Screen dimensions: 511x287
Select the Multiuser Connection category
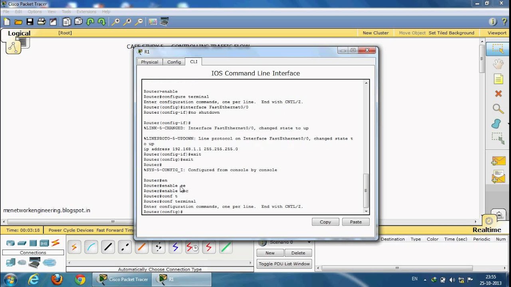tap(50, 262)
